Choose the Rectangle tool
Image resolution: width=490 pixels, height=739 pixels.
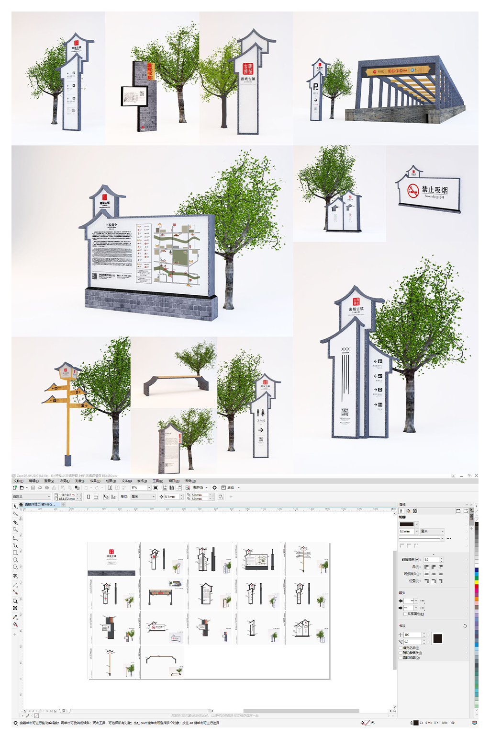pos(15,553)
